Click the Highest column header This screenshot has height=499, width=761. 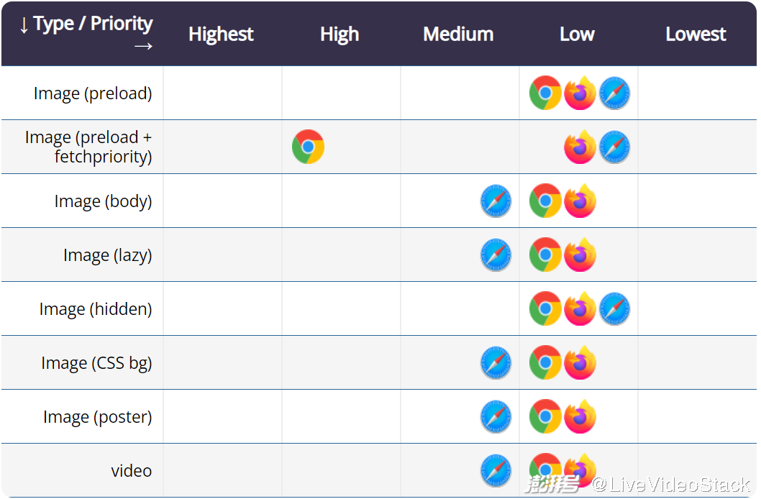click(x=221, y=35)
